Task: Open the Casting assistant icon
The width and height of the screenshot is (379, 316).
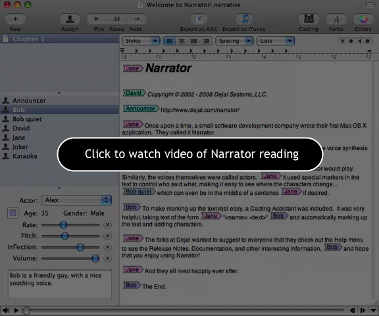Action: 309,19
